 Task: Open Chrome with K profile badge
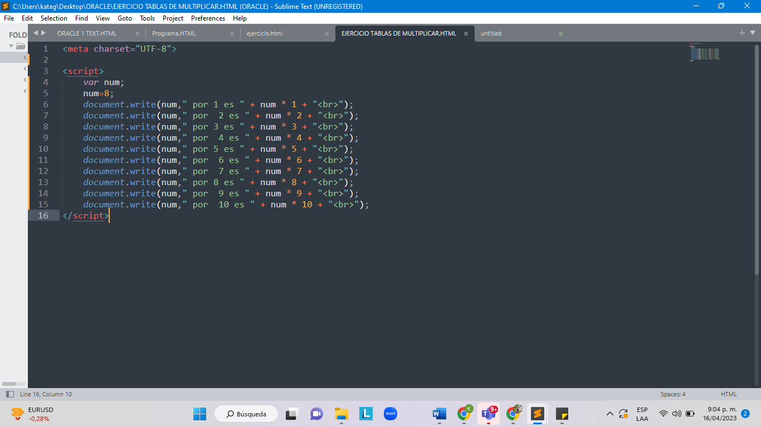click(464, 414)
